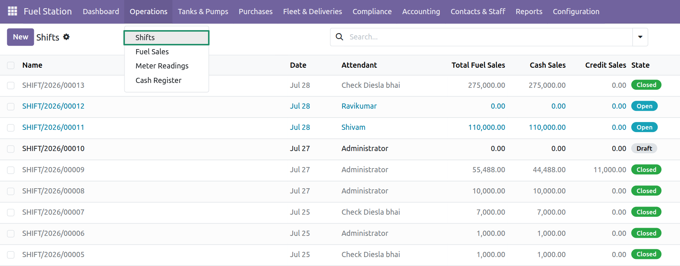Choose Shifts from the Operations dropdown

tap(166, 38)
